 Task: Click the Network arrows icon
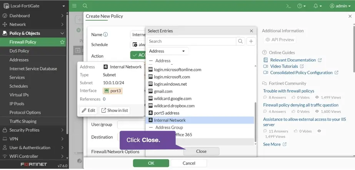click(x=5, y=25)
